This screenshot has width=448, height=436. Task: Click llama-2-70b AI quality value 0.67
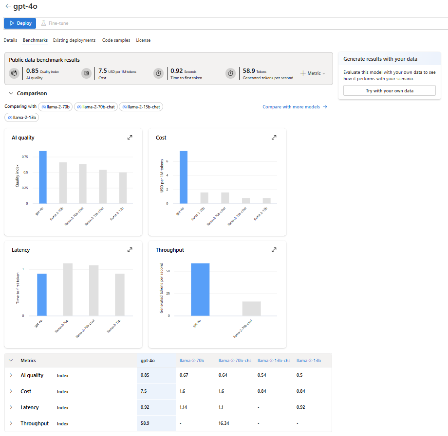point(184,375)
